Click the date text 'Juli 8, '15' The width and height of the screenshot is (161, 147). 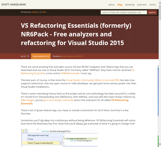25,56
